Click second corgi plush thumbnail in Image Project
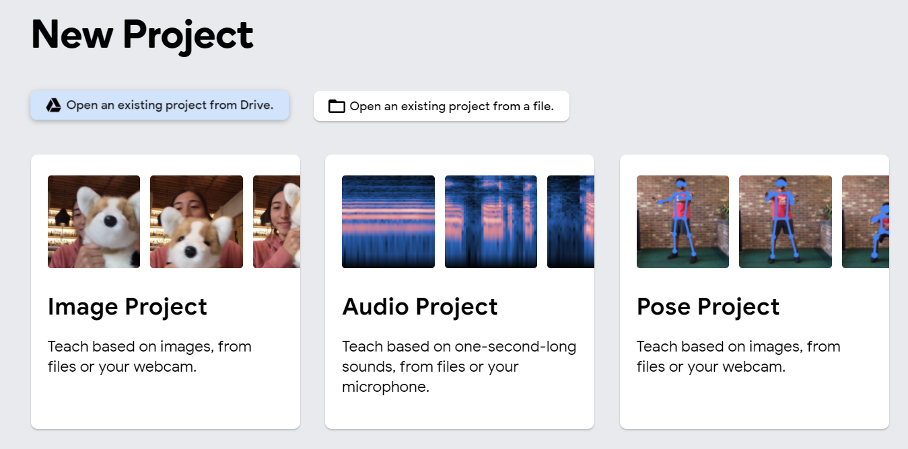Image resolution: width=908 pixels, height=449 pixels. 196,222
